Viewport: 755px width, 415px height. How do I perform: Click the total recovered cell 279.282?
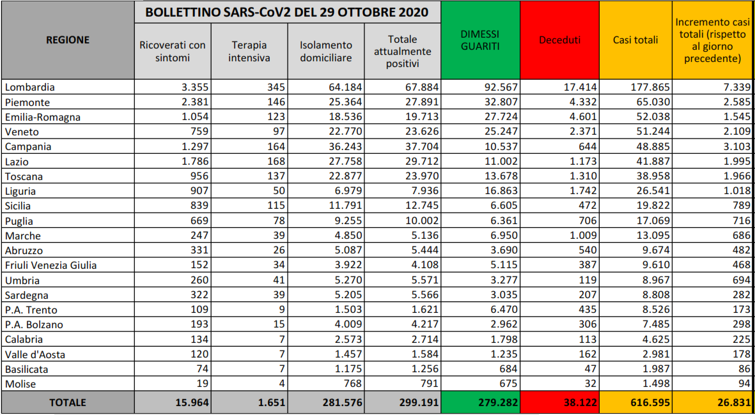click(x=479, y=403)
